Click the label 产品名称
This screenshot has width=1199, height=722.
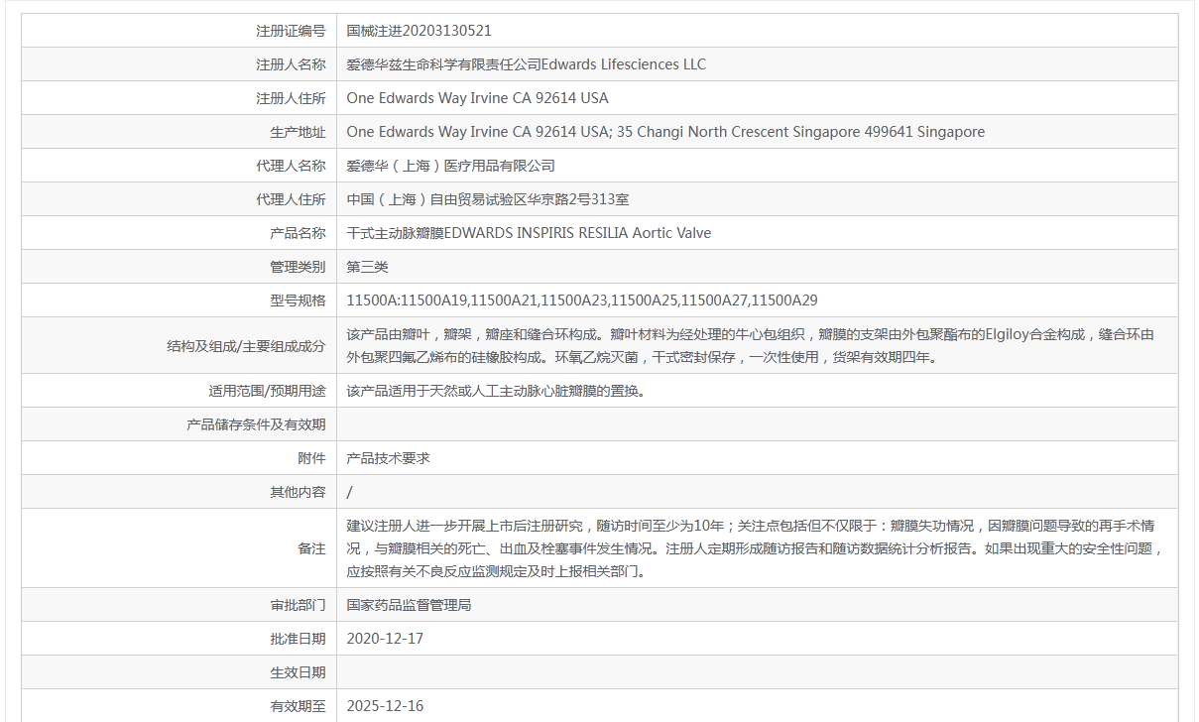tap(298, 233)
